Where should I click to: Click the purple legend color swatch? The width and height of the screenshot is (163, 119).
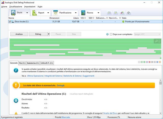(x=147, y=62)
